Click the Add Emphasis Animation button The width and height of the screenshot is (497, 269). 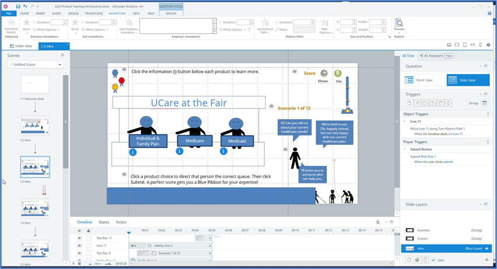point(129,26)
